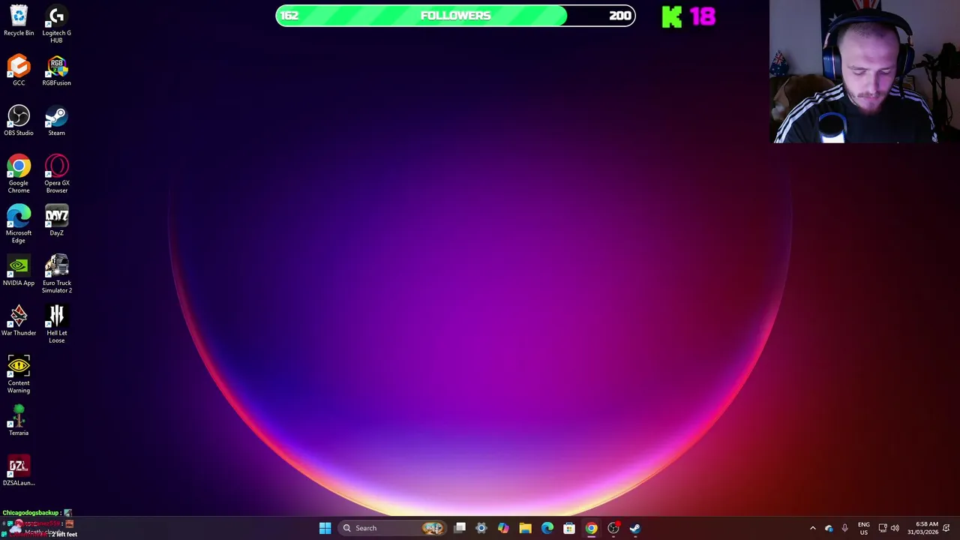Open the notifications bell icon
Viewport: 960px width, 540px height.
click(x=947, y=528)
